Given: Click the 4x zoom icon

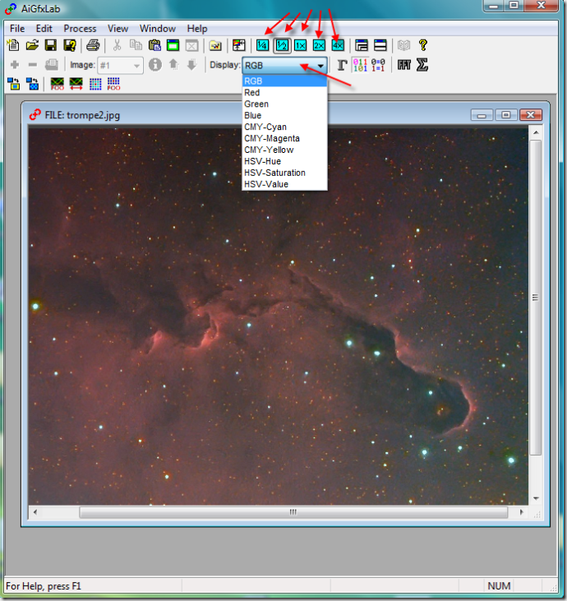Looking at the screenshot, I should (337, 45).
